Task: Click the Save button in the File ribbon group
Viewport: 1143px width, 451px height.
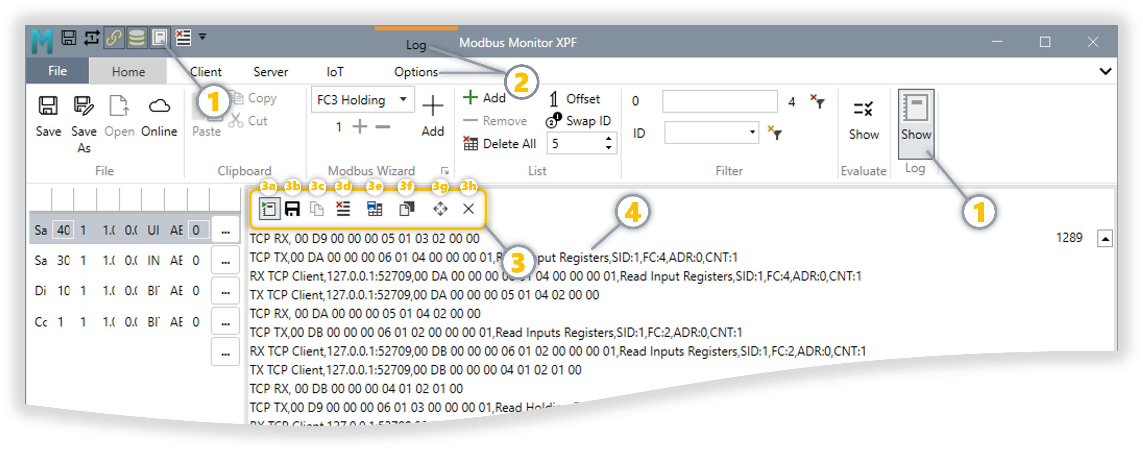Action: (48, 117)
